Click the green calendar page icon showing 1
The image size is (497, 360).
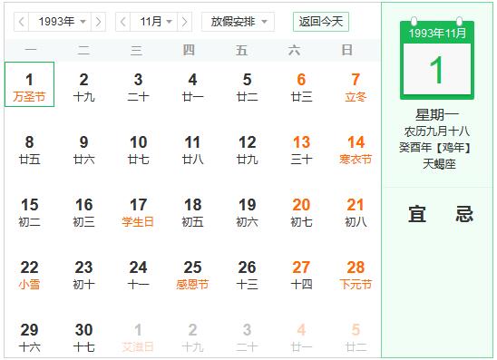point(437,59)
